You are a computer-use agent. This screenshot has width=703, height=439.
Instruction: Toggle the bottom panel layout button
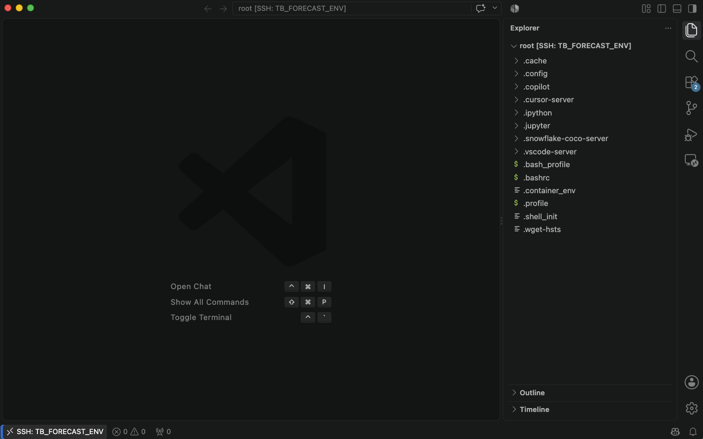pos(677,8)
